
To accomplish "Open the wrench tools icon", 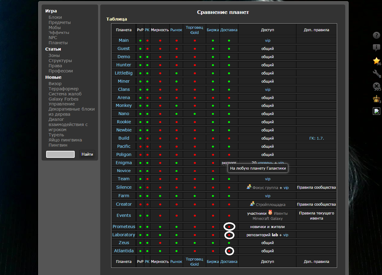I will (376, 73).
